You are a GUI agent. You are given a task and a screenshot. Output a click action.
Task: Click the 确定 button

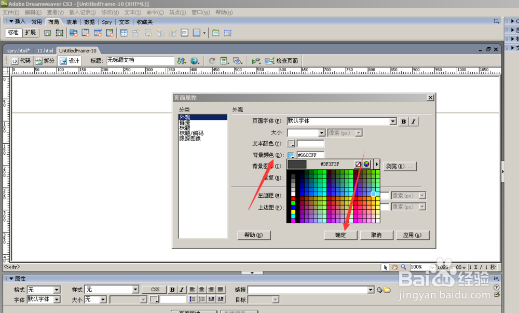pos(340,235)
